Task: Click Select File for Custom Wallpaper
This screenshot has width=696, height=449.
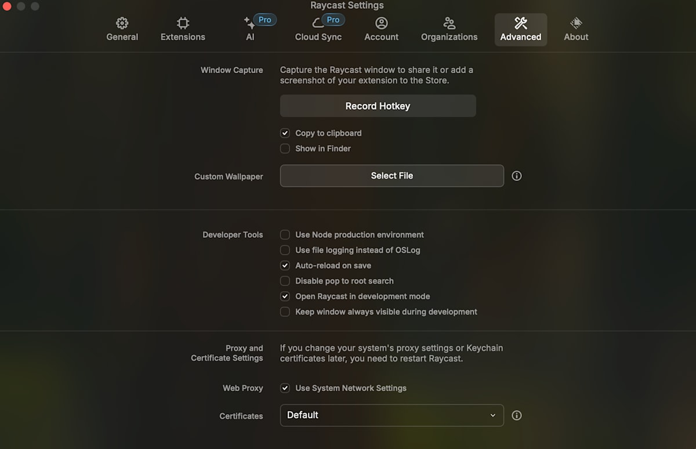Action: (x=391, y=175)
